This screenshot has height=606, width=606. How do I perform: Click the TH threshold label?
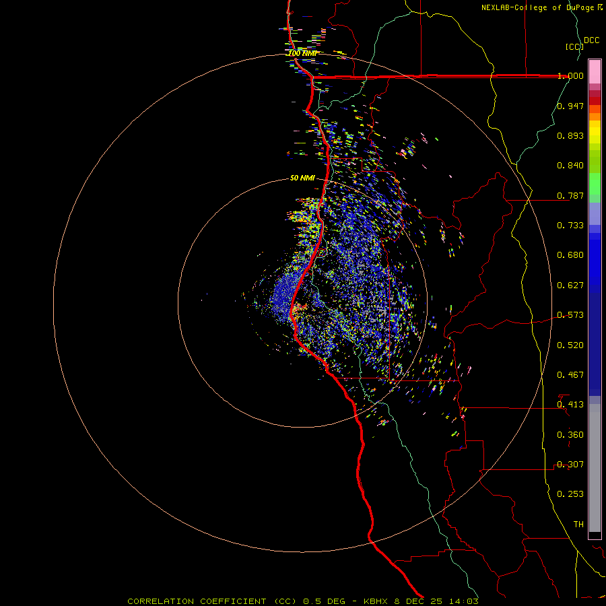coord(578,525)
